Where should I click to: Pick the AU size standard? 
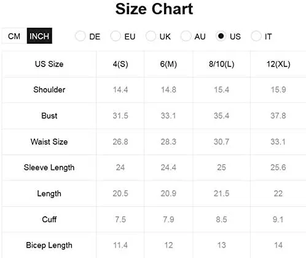click(186, 36)
